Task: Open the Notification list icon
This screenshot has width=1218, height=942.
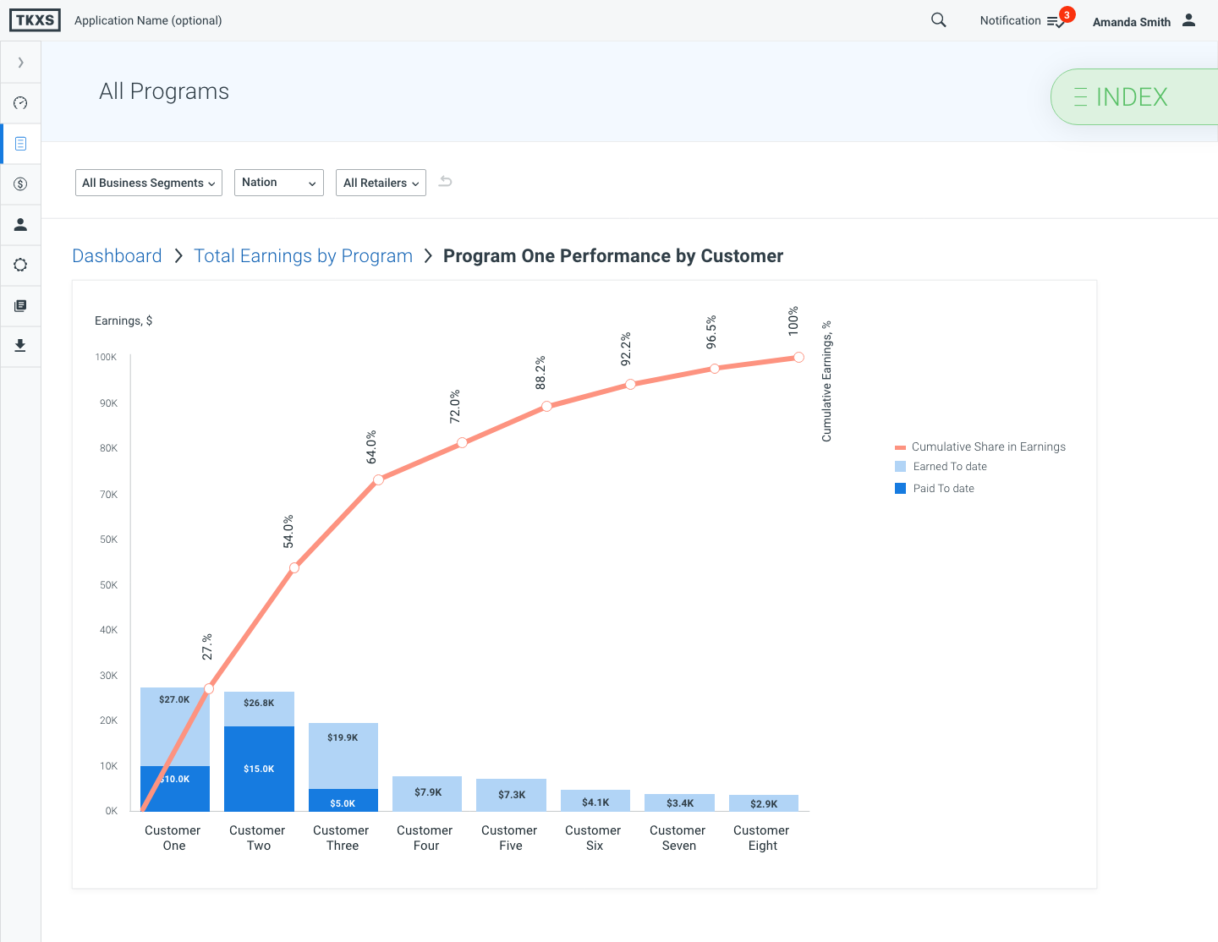Action: click(1056, 21)
